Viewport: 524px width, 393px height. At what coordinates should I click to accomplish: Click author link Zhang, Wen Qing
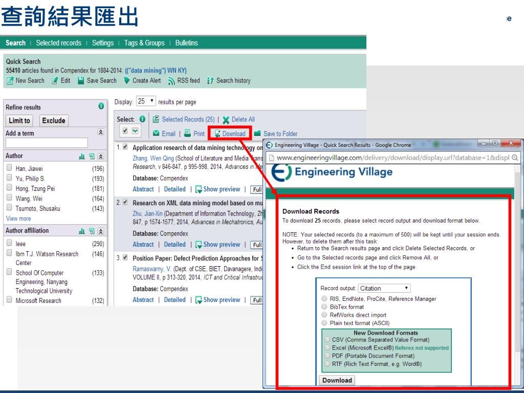pyautogui.click(x=154, y=159)
